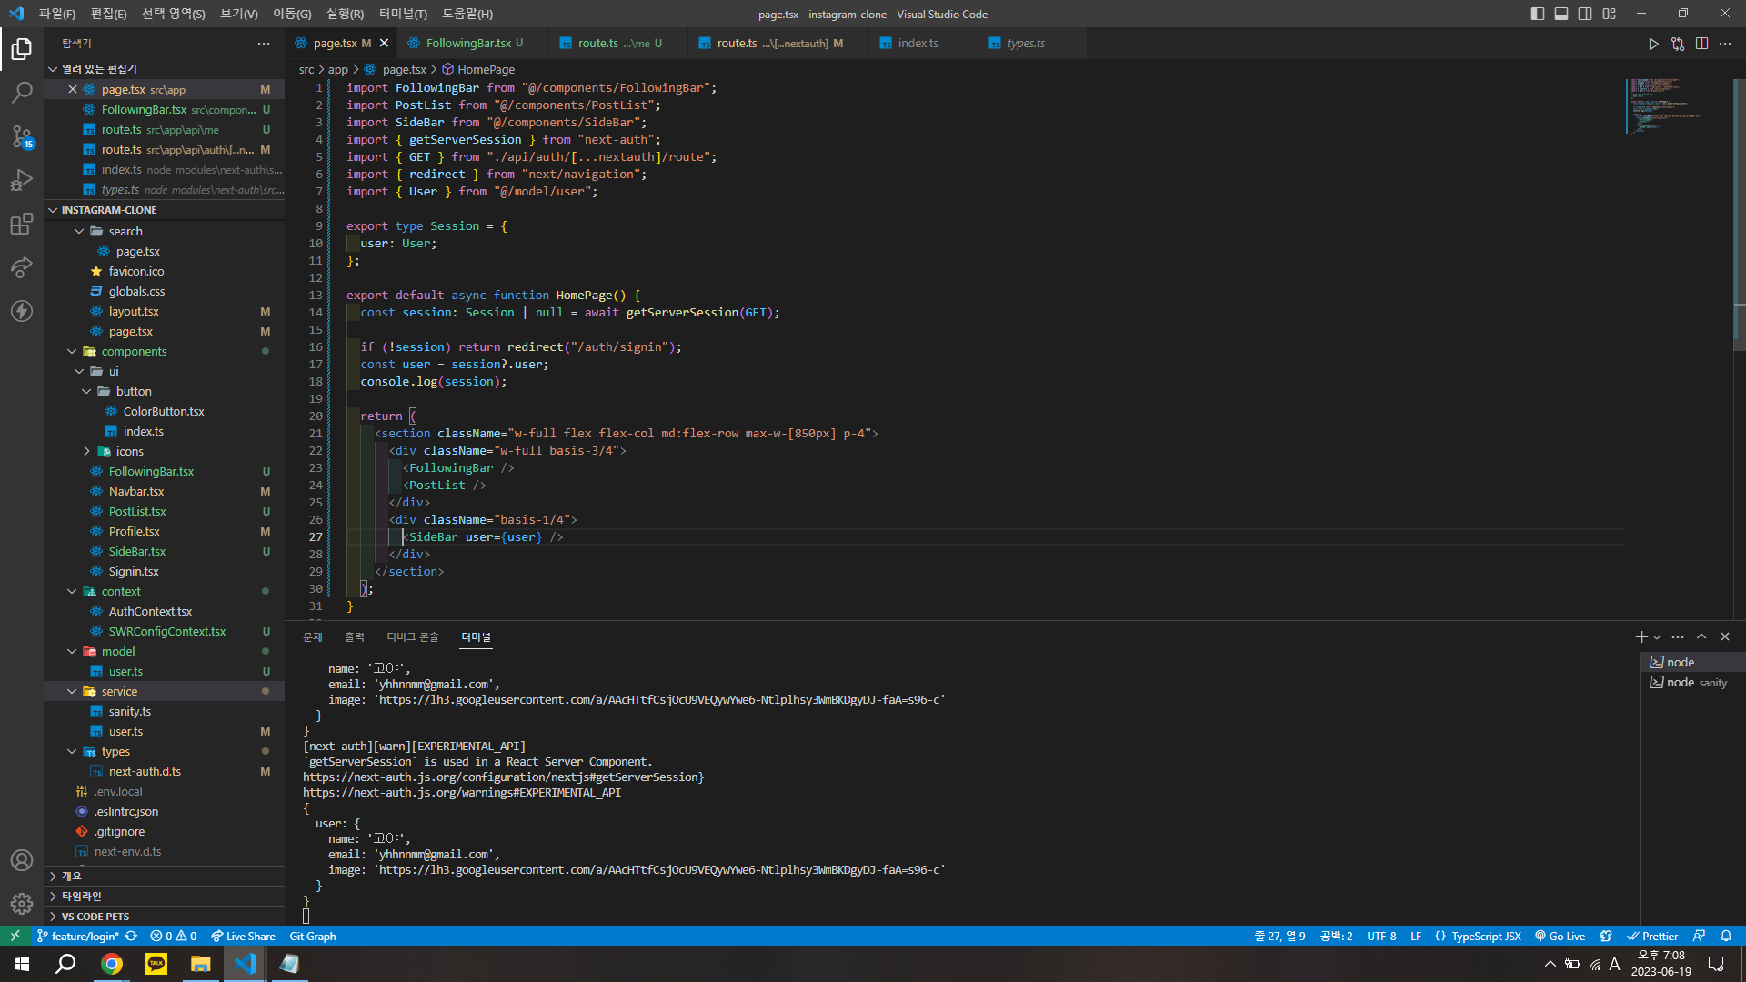
Task: Maximize the terminal panel size
Action: point(1701,636)
